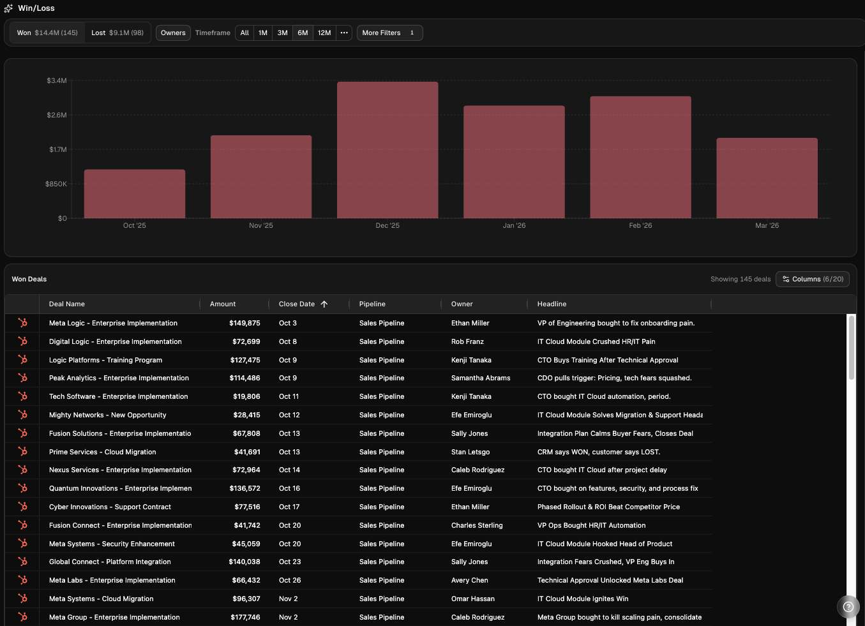This screenshot has height=626, width=865.
Task: Select the 12M timeframe tab
Action: [x=324, y=33]
